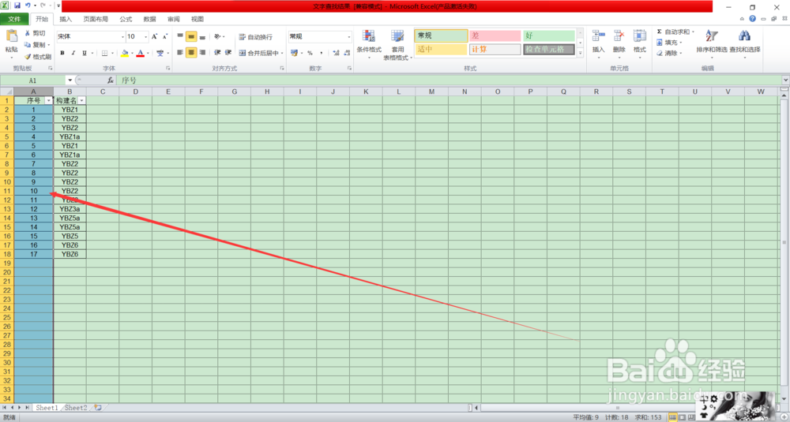Open the font name dropdown 宋体
The image size is (790, 422).
(122, 37)
